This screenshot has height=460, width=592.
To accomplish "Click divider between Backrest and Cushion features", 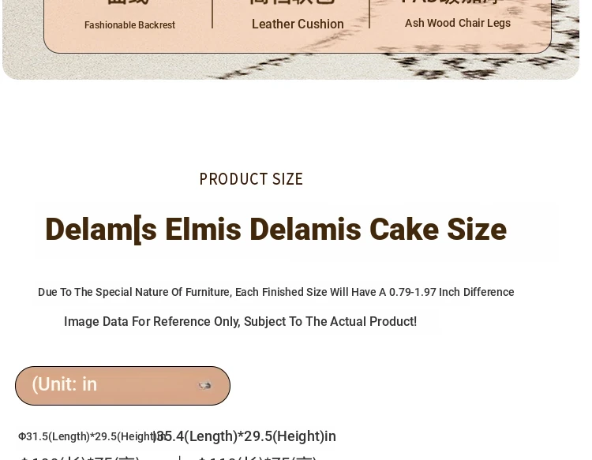I will tap(212, 13).
